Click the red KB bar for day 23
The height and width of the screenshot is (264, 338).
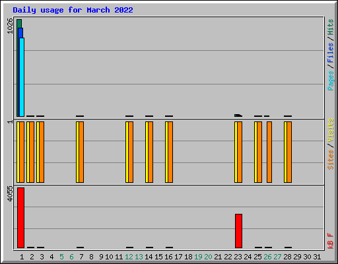pyautogui.click(x=238, y=231)
